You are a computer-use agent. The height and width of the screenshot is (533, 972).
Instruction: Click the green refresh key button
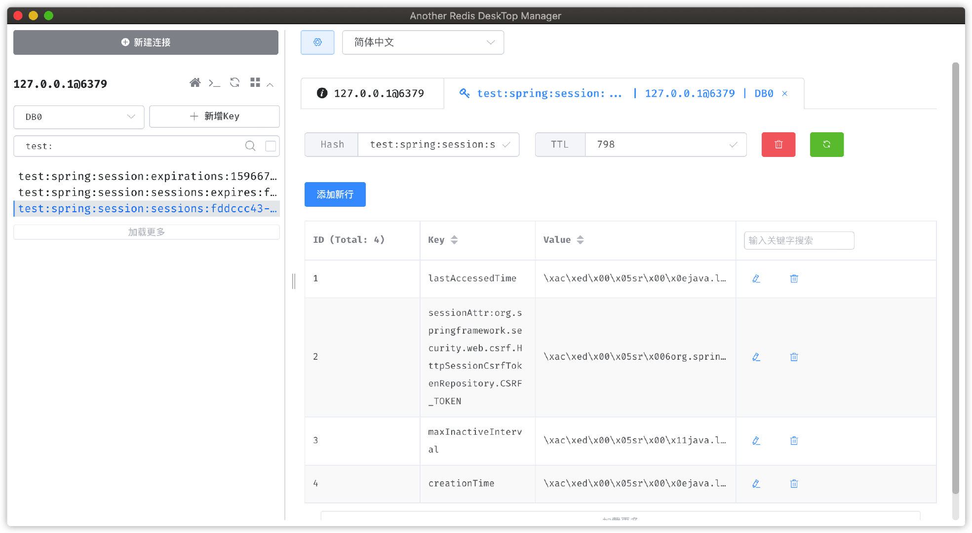826,145
